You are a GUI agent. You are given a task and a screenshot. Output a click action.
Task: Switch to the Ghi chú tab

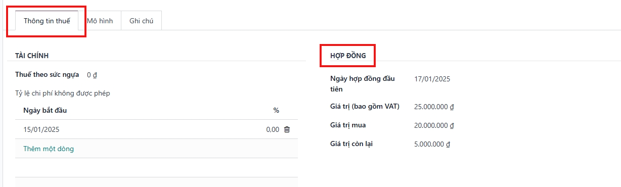(141, 21)
